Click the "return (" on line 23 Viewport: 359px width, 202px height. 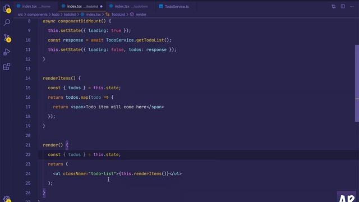tap(58, 164)
